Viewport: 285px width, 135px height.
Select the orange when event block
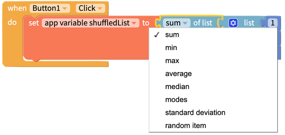pos(17,8)
